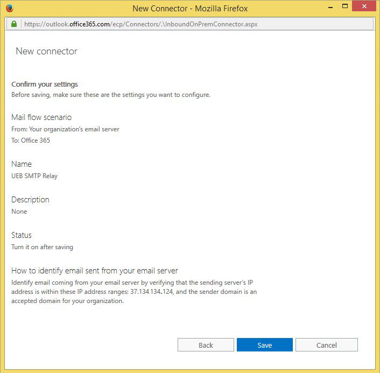Maximize the New Connector window
The image size is (380, 373).
coord(345,6)
